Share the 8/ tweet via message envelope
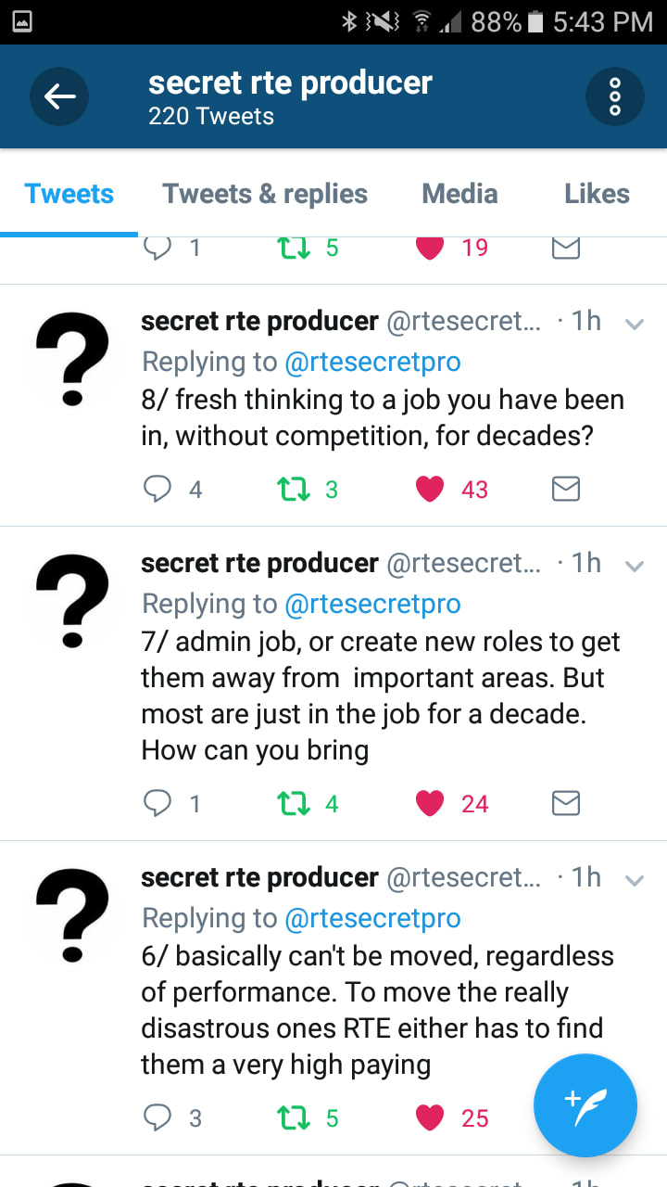Screen dimensions: 667x1187 tap(566, 489)
